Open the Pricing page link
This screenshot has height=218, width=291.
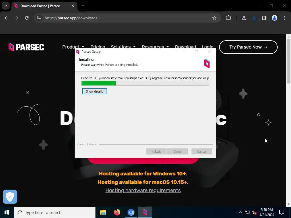tap(98, 47)
